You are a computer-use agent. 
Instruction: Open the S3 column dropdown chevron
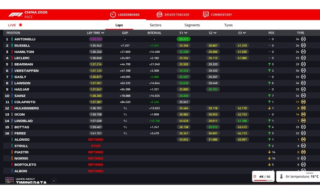(x=244, y=33)
